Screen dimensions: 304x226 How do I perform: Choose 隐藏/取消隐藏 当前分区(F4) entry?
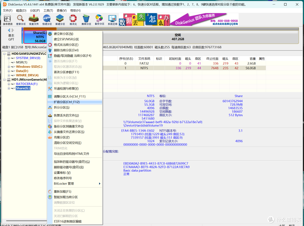(x=75, y=56)
